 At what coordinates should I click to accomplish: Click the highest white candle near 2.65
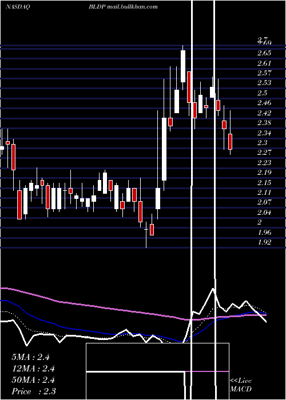coord(183,66)
